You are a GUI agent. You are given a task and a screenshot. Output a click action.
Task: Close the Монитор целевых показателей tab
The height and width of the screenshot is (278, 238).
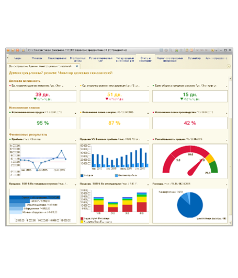click(77, 66)
